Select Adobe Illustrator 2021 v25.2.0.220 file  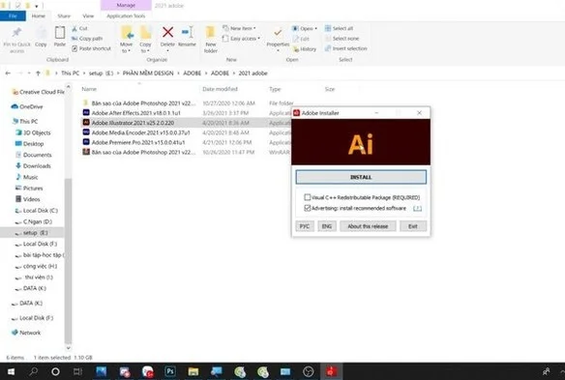tap(133, 123)
